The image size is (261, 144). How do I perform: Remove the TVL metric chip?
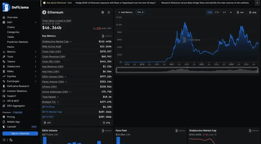click(x=143, y=12)
